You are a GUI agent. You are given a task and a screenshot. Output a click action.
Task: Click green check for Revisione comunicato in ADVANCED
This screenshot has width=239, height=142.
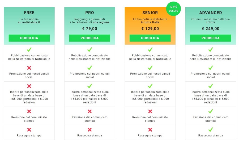click(211, 111)
